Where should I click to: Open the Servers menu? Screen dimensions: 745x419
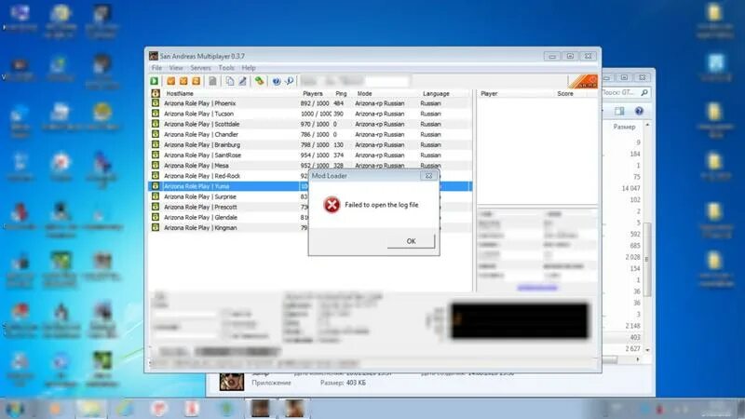click(200, 68)
